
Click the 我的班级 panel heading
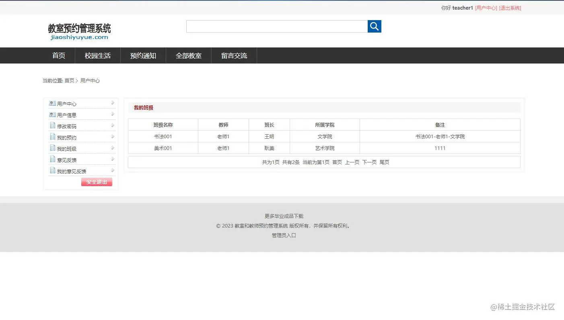[144, 107]
